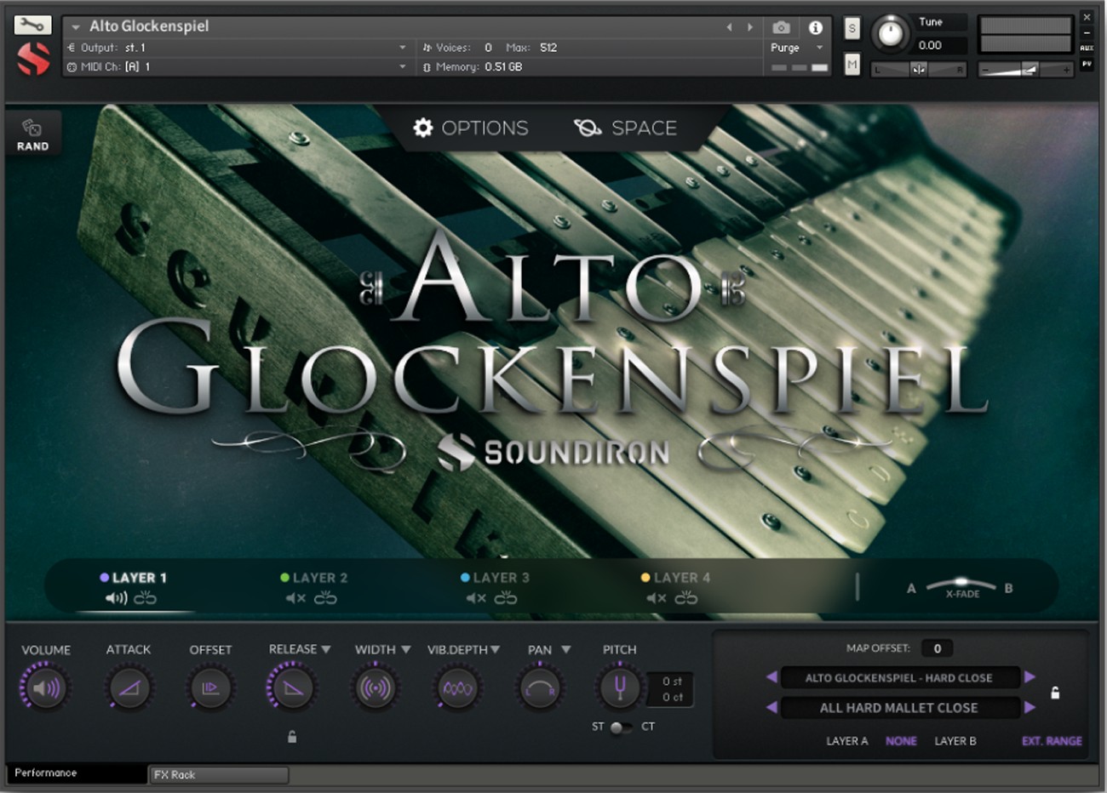Switch to the FX Rack tab
1107x793 pixels.
pyautogui.click(x=218, y=774)
